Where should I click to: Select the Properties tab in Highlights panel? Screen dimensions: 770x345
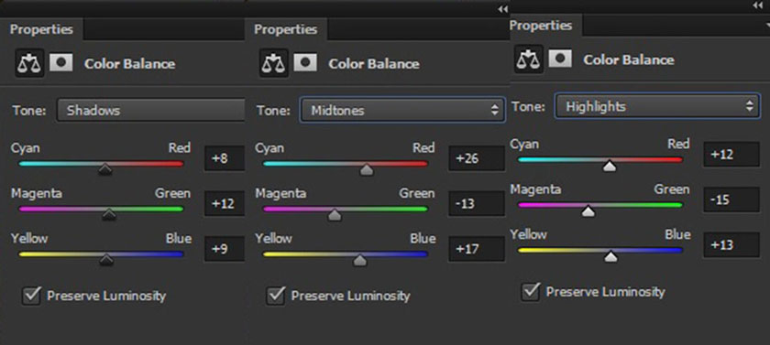click(541, 26)
